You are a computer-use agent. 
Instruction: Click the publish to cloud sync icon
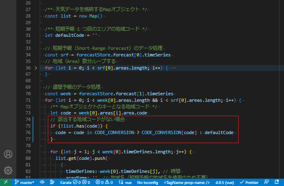tap(42, 182)
